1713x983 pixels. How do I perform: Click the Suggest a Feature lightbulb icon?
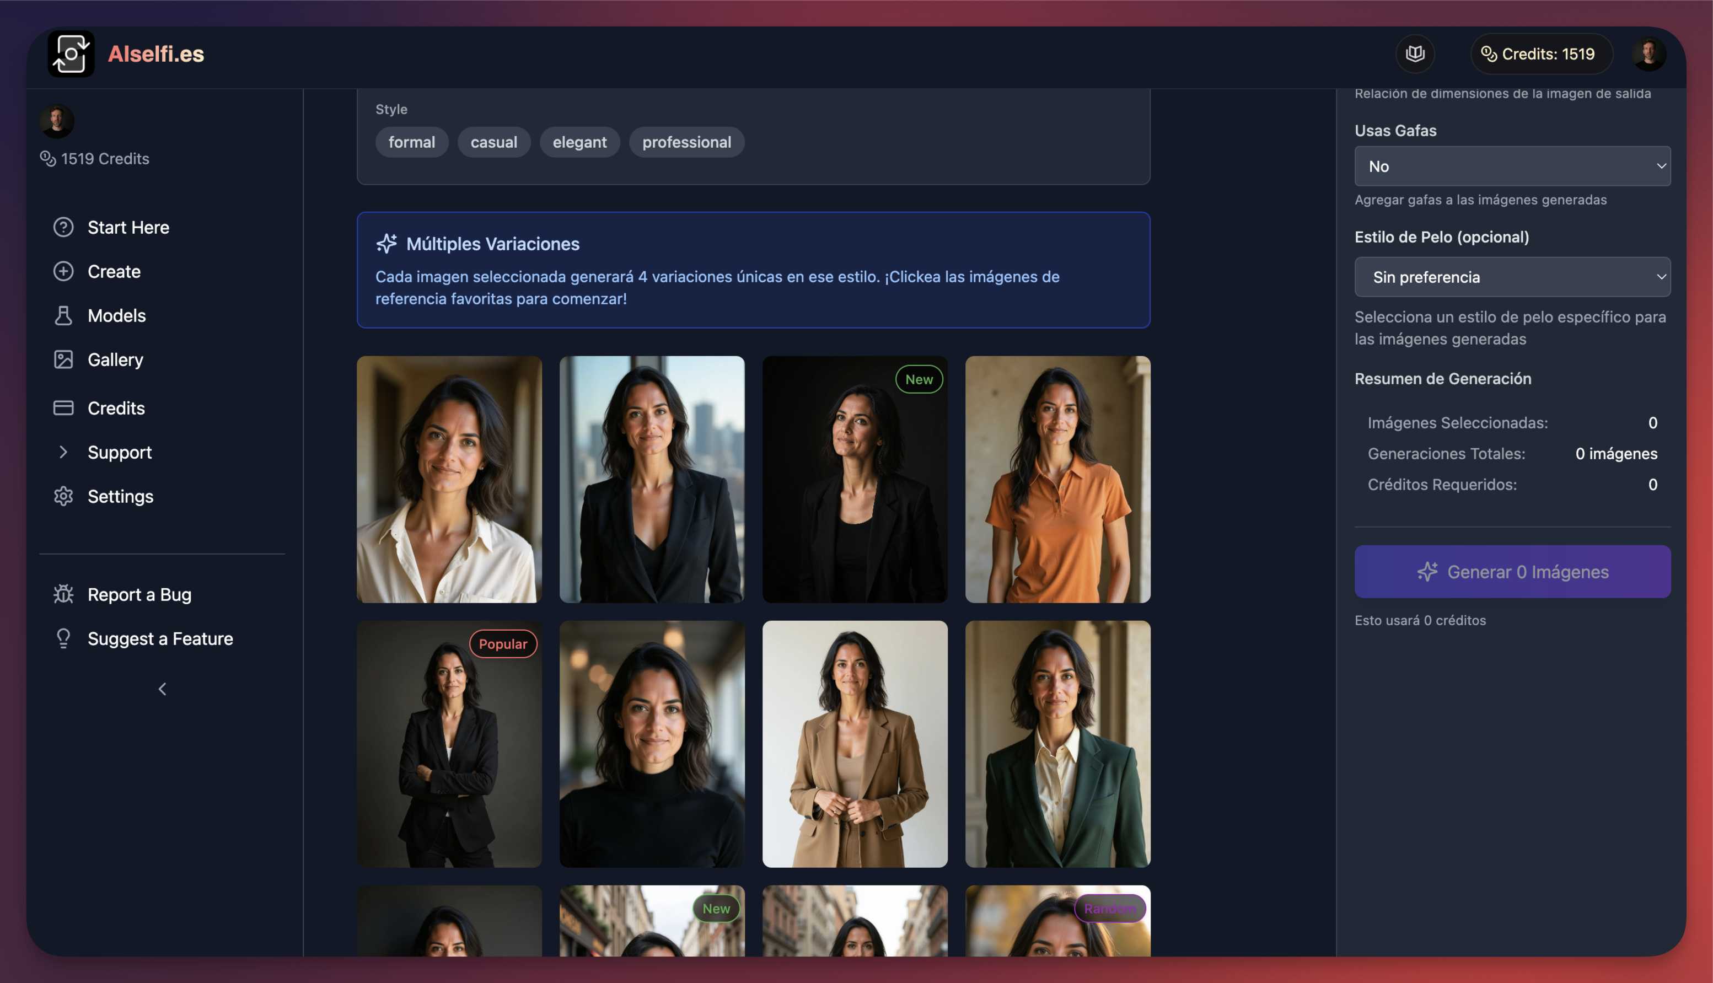coord(63,638)
